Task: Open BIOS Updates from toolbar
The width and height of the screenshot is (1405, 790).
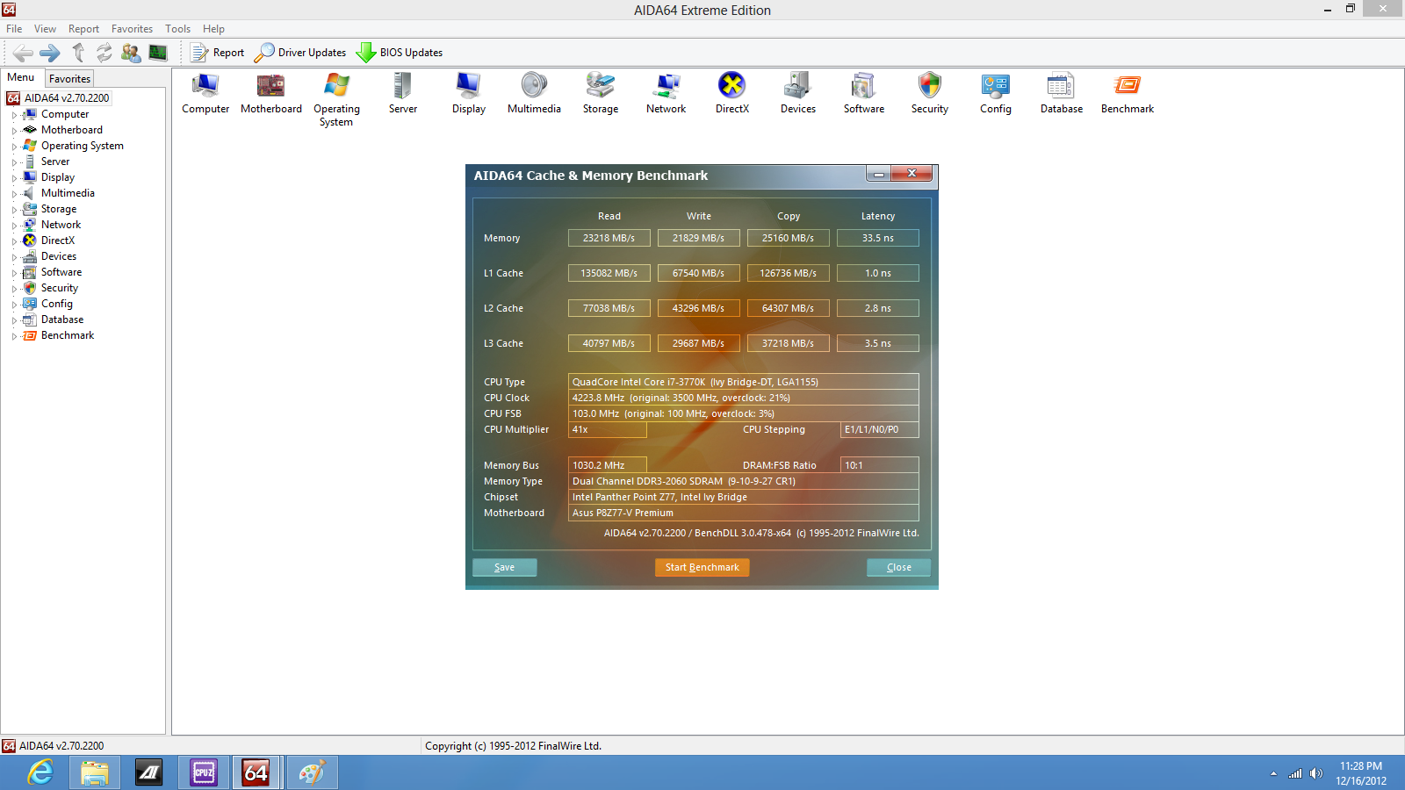Action: [400, 53]
